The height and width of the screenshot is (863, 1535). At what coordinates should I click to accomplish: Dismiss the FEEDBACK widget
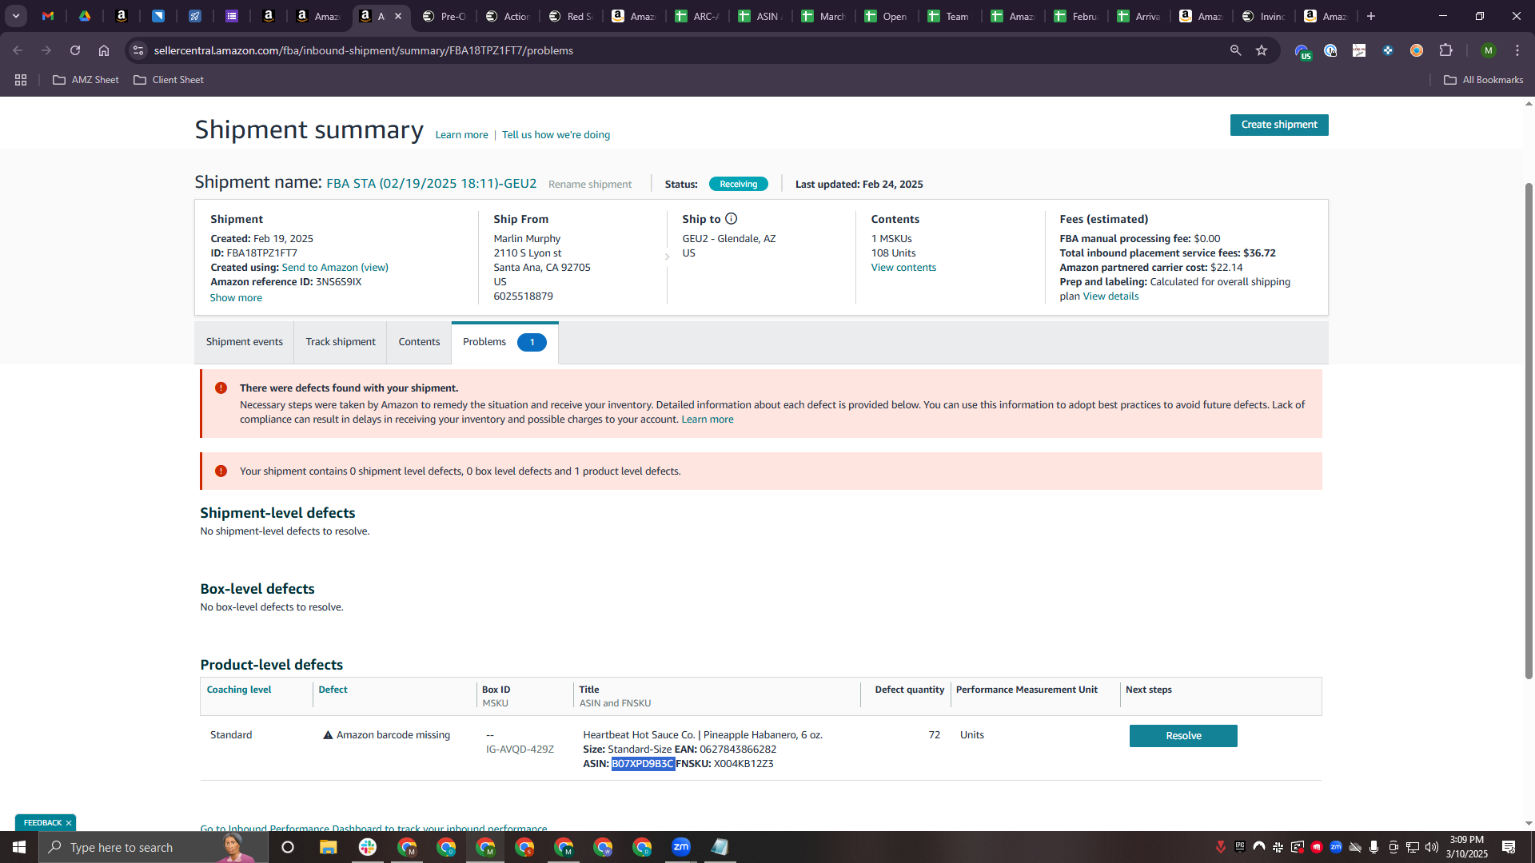click(69, 823)
